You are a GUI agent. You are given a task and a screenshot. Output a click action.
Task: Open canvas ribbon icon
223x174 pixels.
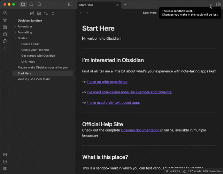pos(5,27)
